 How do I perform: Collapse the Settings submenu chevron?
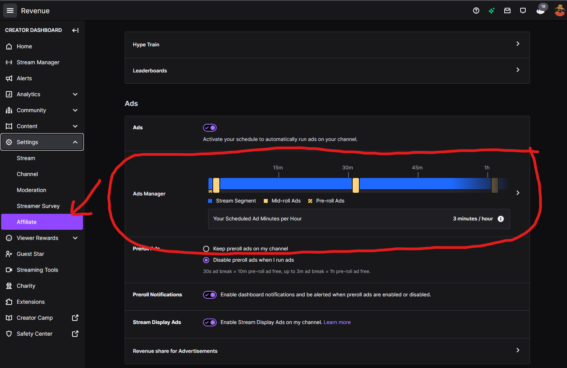pyautogui.click(x=75, y=142)
